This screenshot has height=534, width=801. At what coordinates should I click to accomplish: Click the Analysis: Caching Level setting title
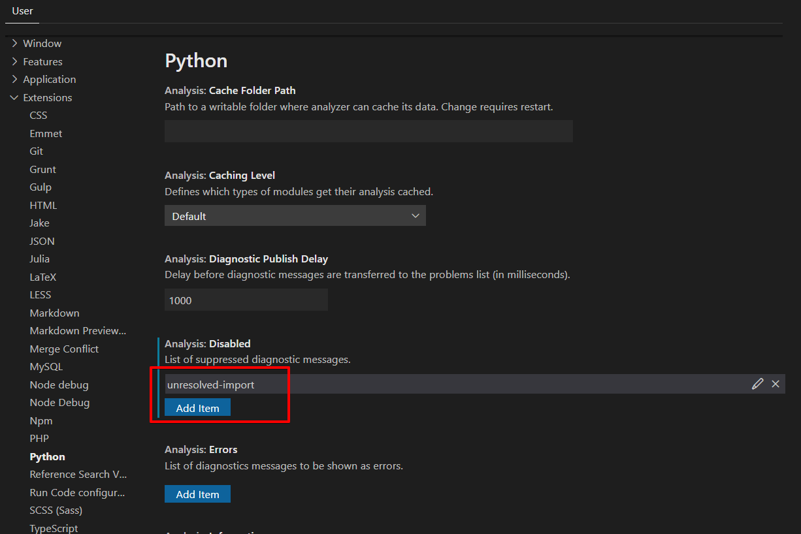tap(220, 175)
